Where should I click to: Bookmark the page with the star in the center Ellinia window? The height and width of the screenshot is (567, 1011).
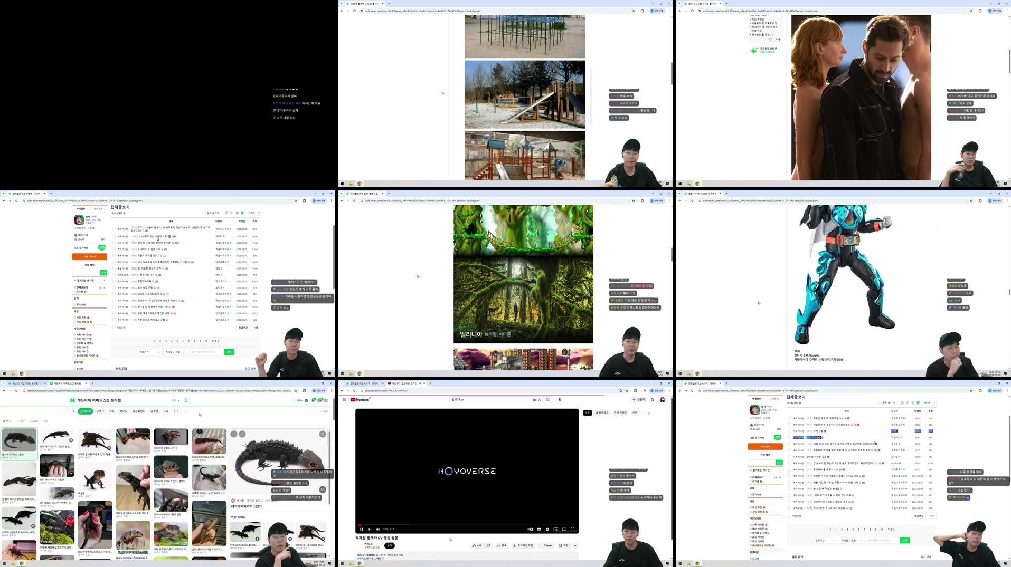tap(634, 200)
